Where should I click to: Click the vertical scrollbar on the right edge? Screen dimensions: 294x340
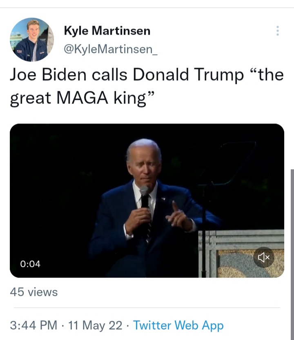point(292,254)
